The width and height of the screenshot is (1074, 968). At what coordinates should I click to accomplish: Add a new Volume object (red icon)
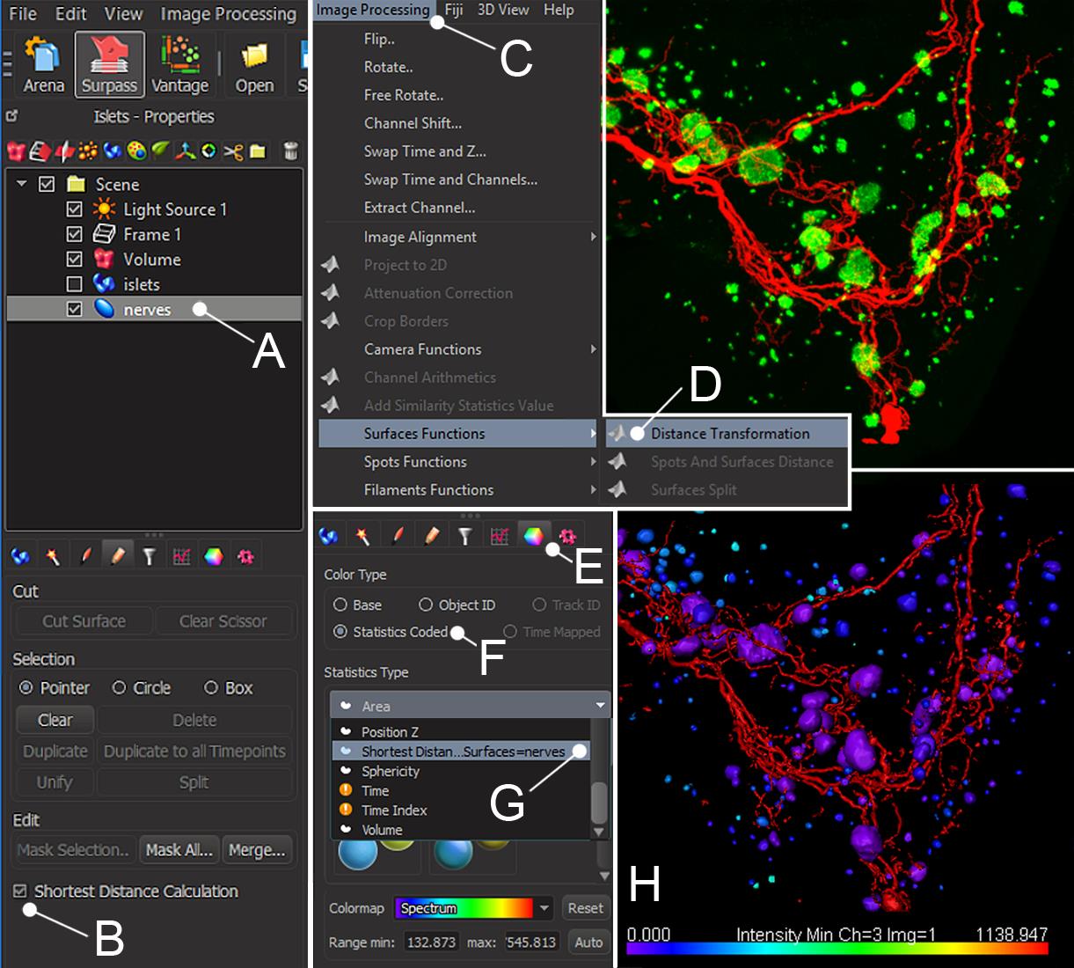pyautogui.click(x=16, y=151)
